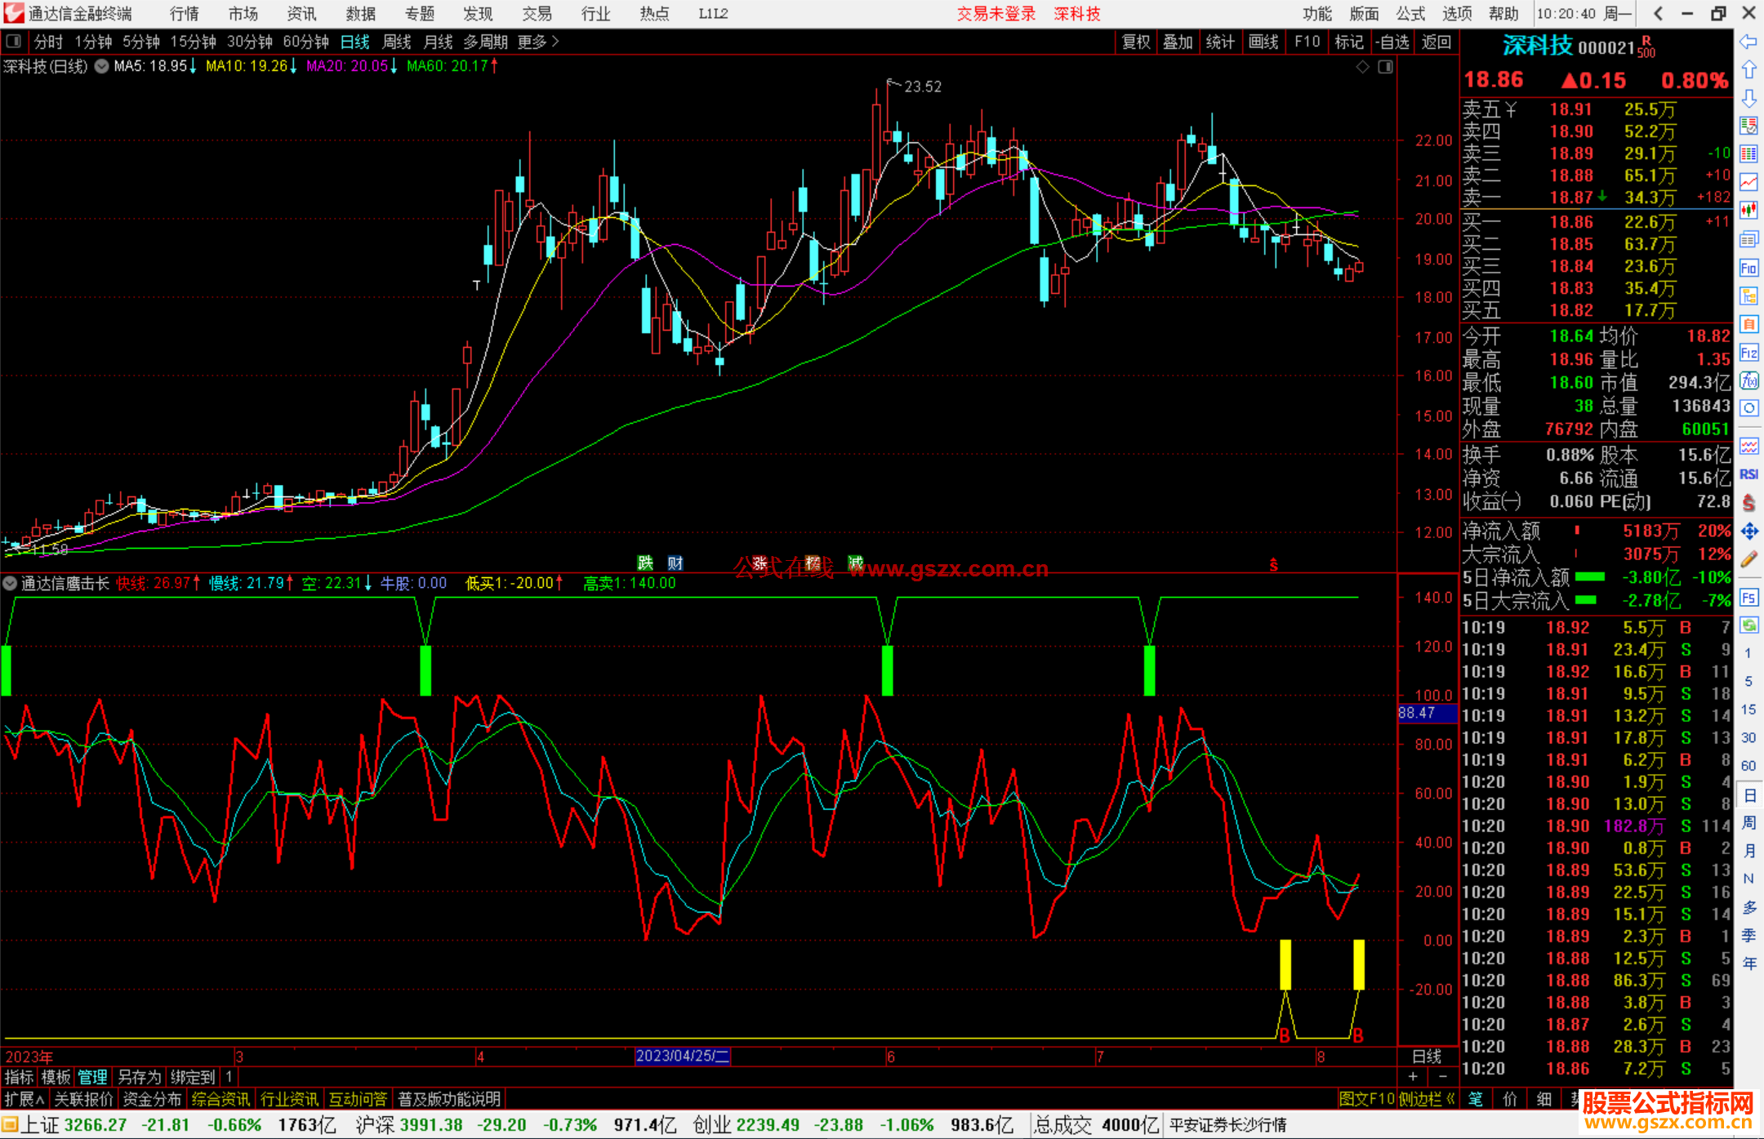The height and width of the screenshot is (1139, 1764).
Task: Select the 季 quarterly period in right sidebar
Action: [1748, 935]
